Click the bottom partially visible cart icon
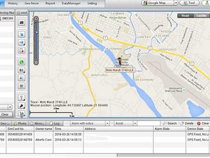This screenshot has width=210, height=158. coord(22,113)
